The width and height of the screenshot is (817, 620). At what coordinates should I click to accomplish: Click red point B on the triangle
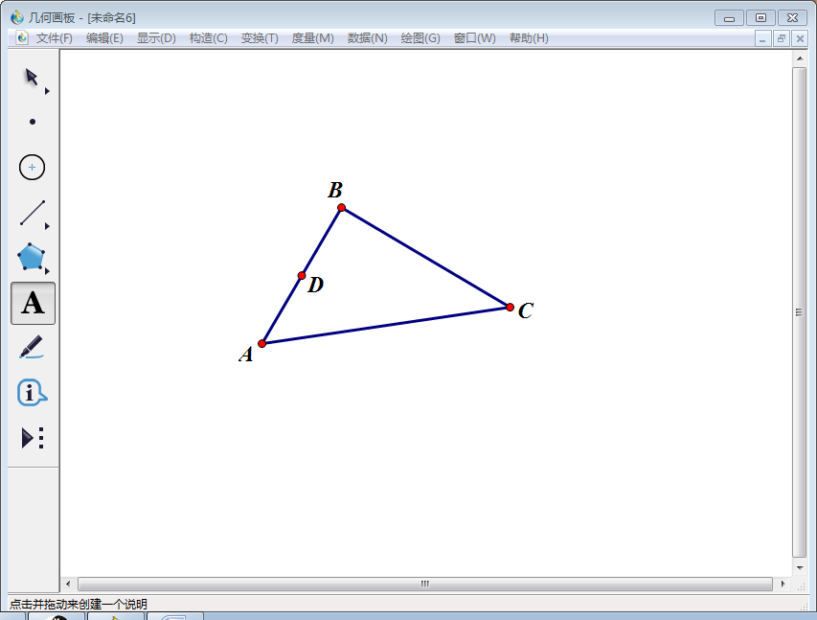341,208
